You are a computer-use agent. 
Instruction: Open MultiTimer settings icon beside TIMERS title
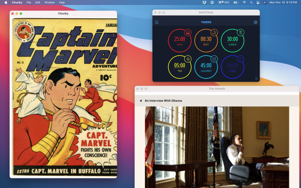256,22
